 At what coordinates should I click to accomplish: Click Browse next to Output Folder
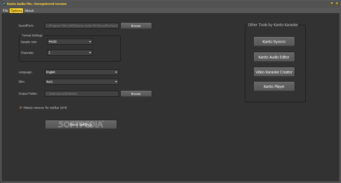click(136, 94)
